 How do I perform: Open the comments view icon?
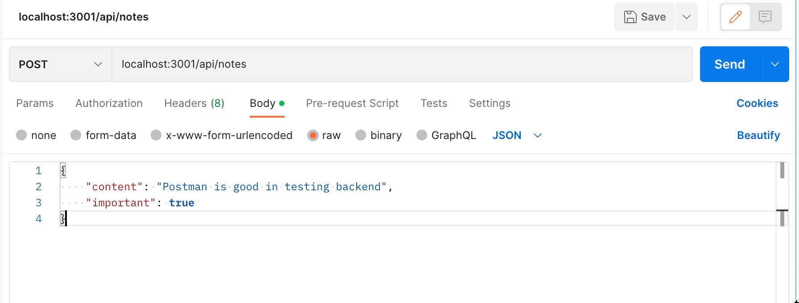point(765,17)
